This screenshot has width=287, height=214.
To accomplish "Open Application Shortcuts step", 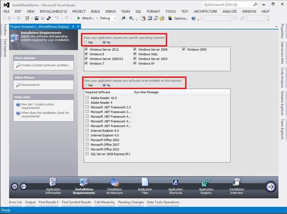I will click(175, 186).
